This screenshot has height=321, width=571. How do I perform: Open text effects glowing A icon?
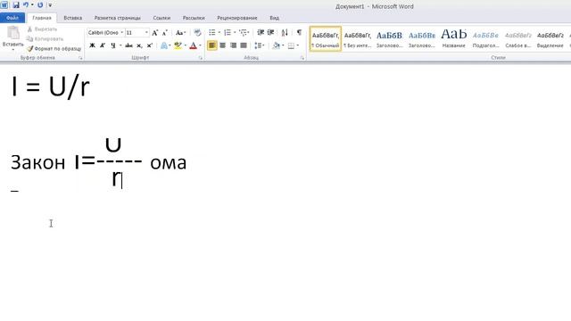pos(164,45)
